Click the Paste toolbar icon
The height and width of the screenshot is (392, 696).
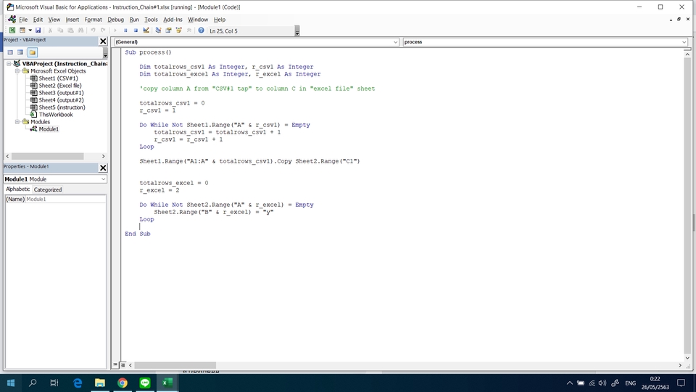pos(70,30)
